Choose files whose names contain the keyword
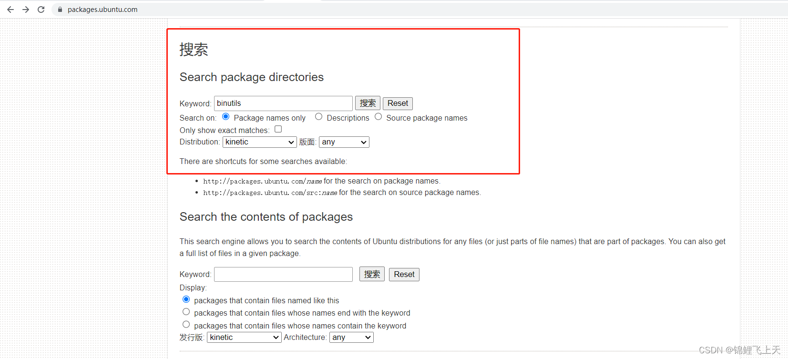Image resolution: width=788 pixels, height=359 pixels. pyautogui.click(x=186, y=325)
